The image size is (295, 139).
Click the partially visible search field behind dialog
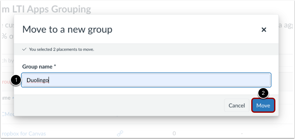pos(7,60)
